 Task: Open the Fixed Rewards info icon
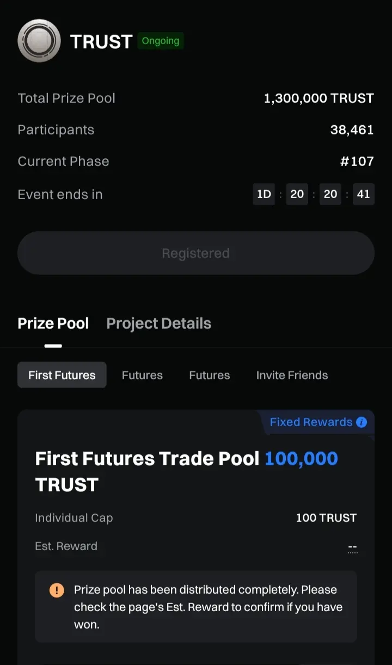pos(362,422)
